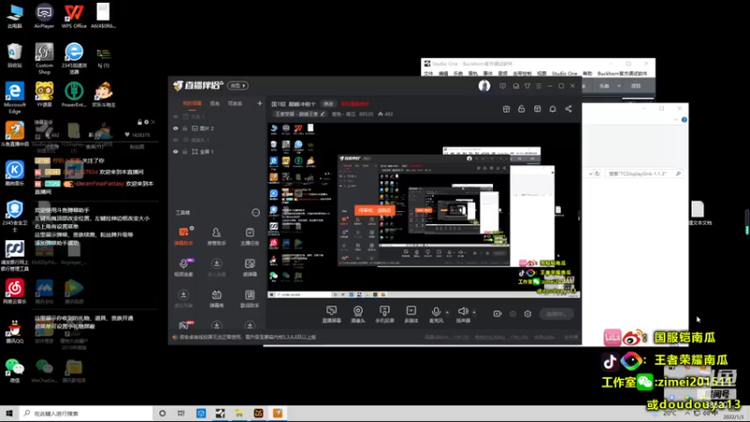Open the 主播任务 streamer tasks tool
Image resolution: width=750 pixels, height=422 pixels.
tap(249, 236)
